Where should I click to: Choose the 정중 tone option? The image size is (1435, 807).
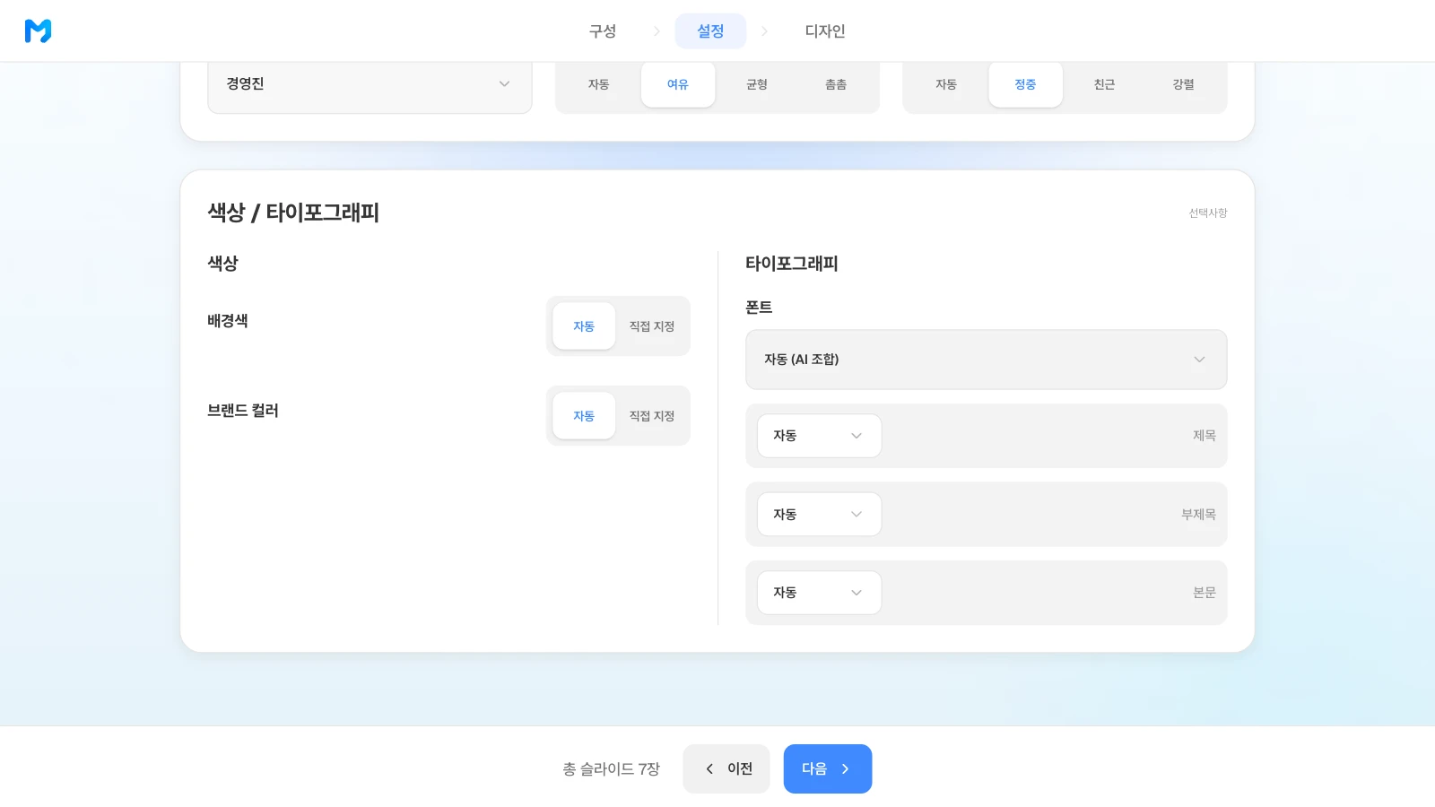[x=1025, y=84]
